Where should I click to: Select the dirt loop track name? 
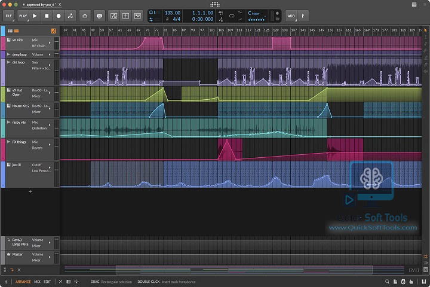[x=19, y=62]
